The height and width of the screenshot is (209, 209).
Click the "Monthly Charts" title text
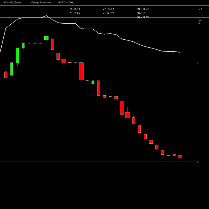(x=12, y=3)
